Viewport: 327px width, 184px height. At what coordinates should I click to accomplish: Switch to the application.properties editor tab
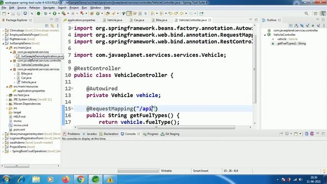(80, 20)
